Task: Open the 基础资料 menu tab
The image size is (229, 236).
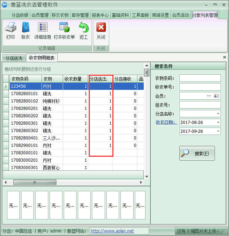Action: 120,15
